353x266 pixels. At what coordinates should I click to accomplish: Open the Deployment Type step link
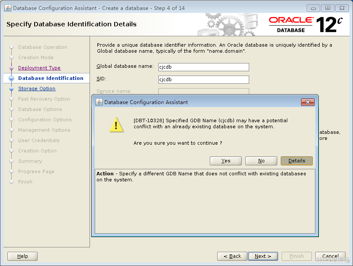coord(39,68)
